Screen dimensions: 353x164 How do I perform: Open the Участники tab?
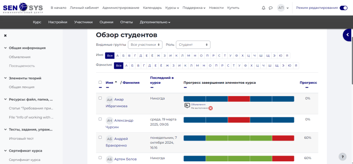(x=83, y=22)
